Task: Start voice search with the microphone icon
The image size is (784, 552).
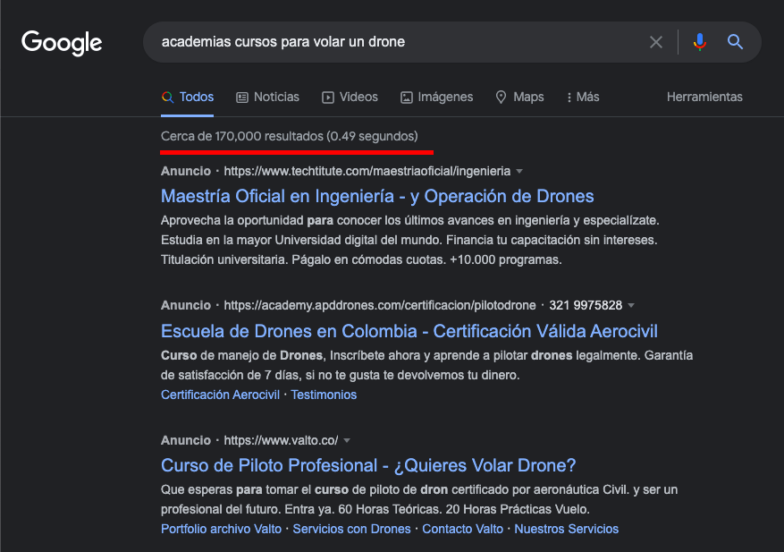Action: tap(699, 42)
